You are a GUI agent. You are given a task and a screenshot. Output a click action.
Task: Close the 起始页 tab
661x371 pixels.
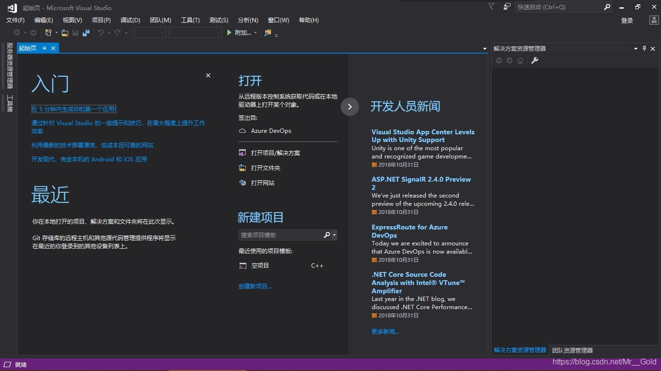53,48
